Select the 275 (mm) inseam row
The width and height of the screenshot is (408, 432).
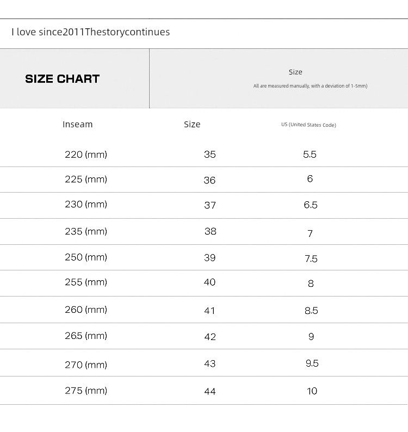point(86,391)
